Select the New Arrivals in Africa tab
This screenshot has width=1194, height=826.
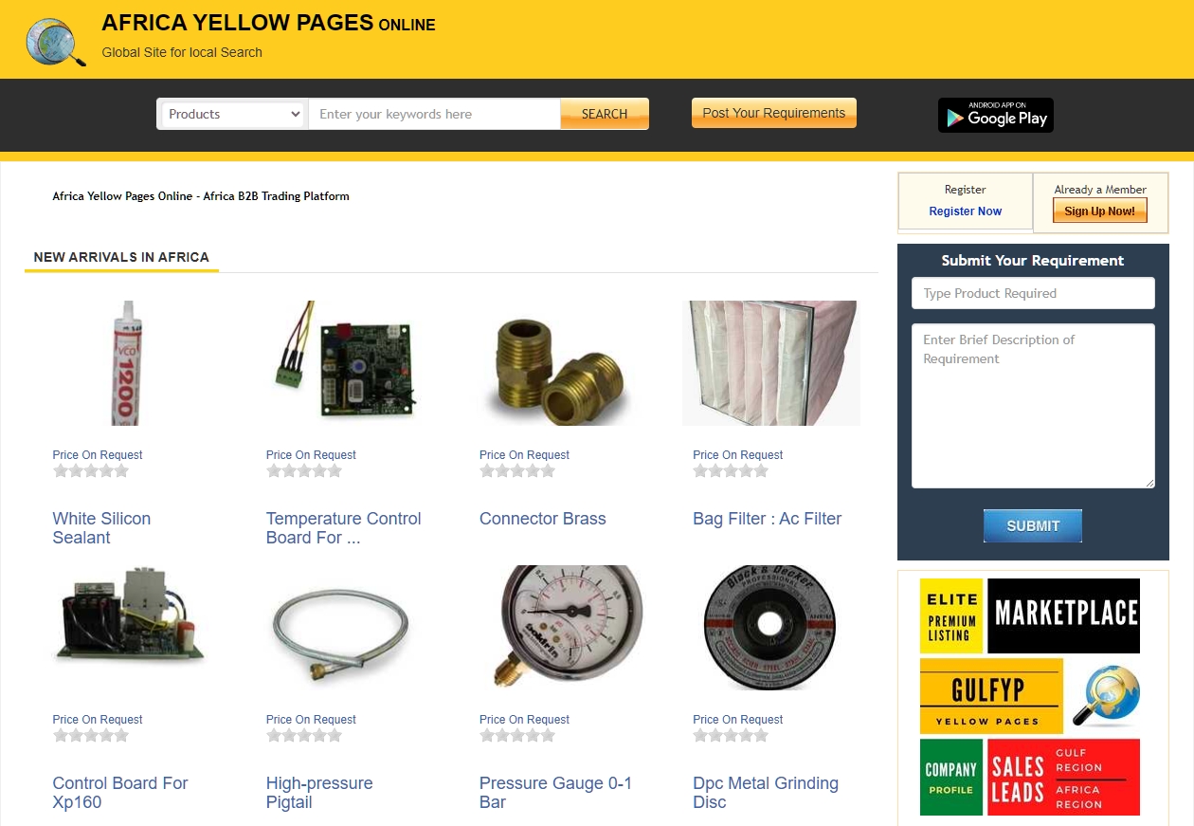pos(121,257)
